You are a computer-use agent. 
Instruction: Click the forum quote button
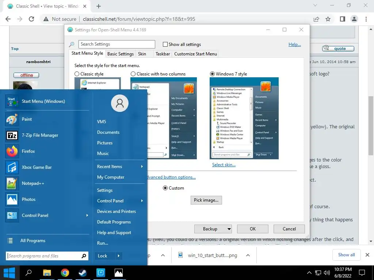pos(338,48)
